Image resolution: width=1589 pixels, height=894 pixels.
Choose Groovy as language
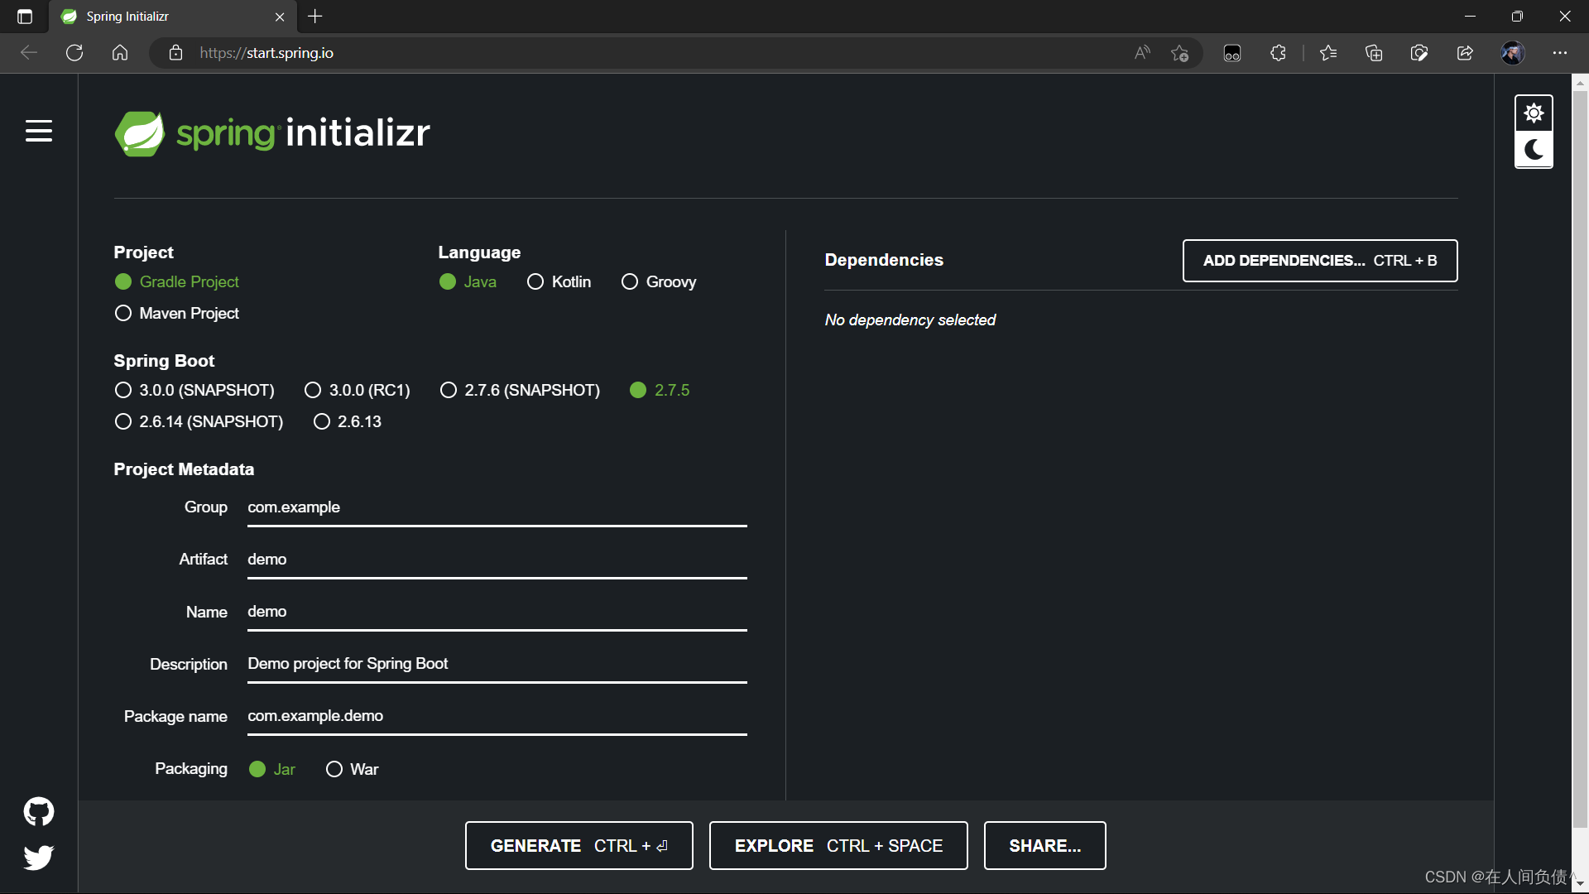659,282
